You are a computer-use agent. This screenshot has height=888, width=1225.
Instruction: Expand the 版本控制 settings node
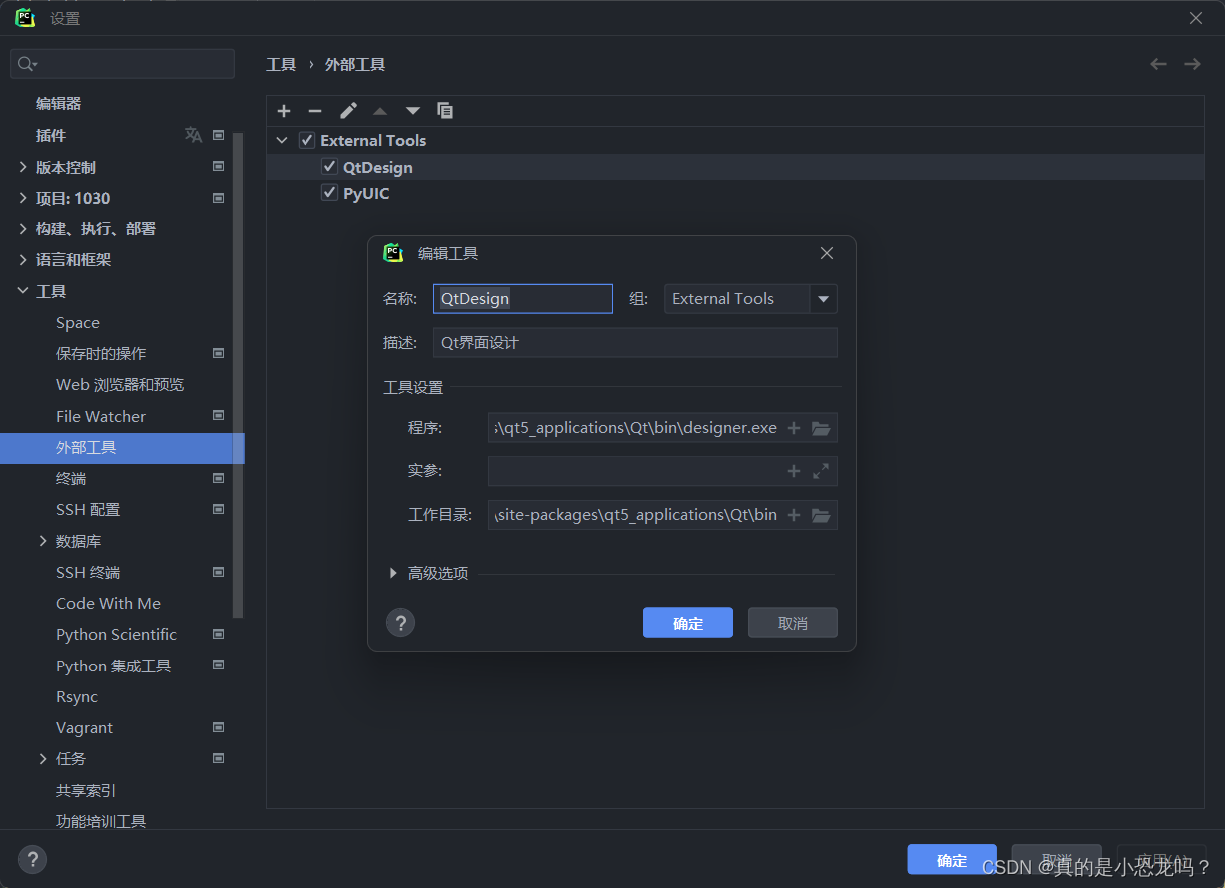[x=23, y=167]
